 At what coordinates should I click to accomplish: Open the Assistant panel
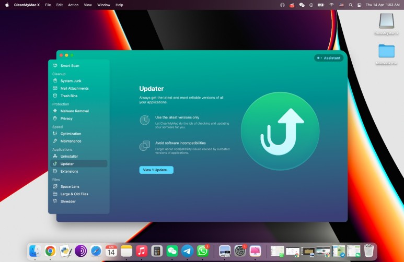329,58
